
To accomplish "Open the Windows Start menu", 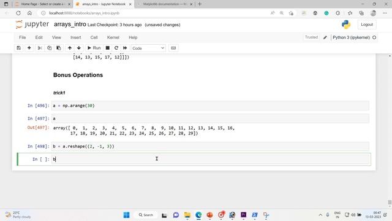I will [x=127, y=215].
